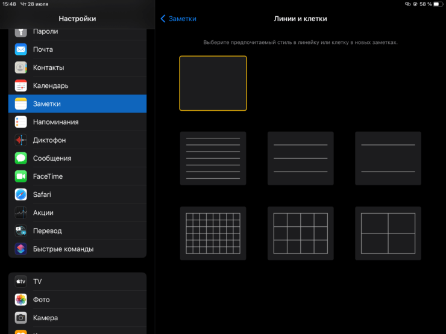Open the Stocks (Акции) chart icon
Image resolution: width=446 pixels, height=334 pixels.
click(x=21, y=212)
